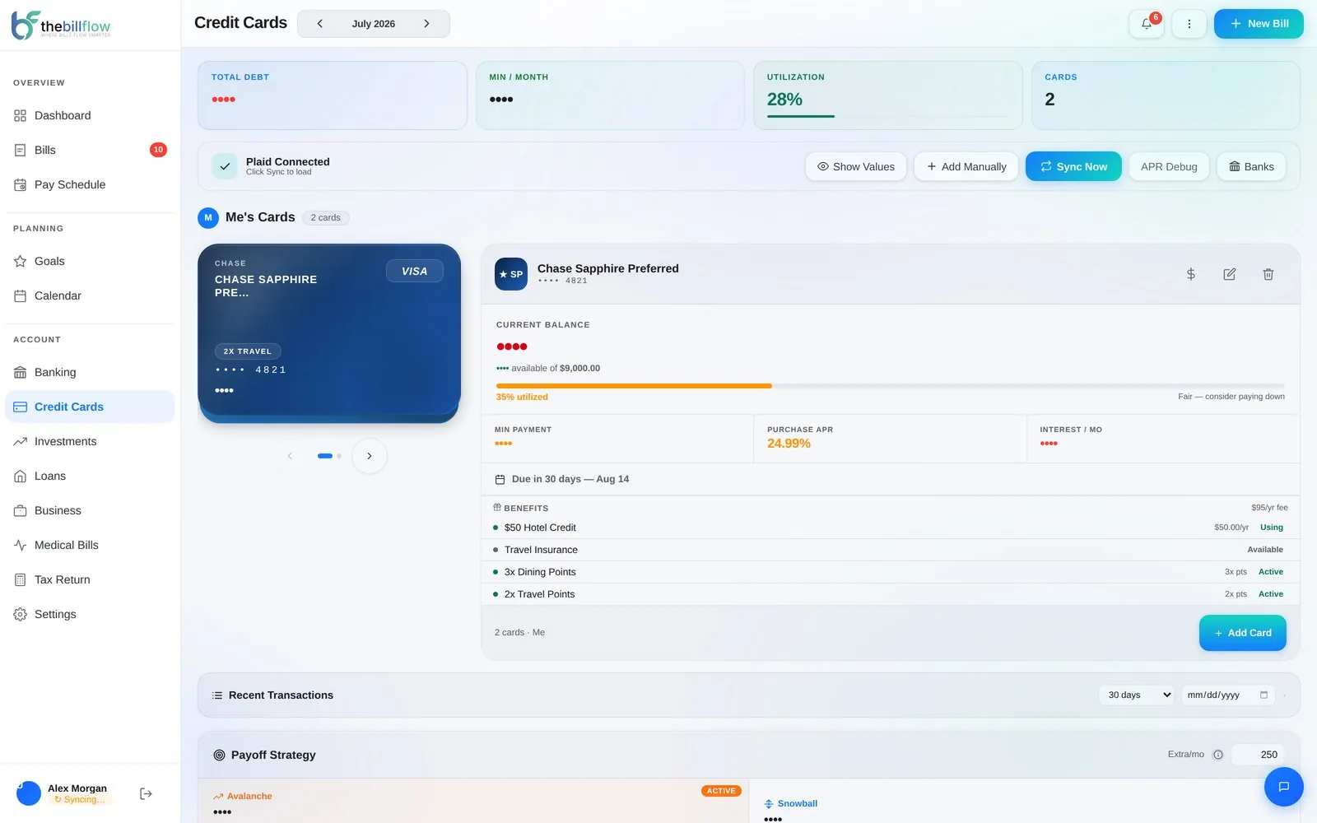Click the Plaid Connected checkmark icon
Image resolution: width=1317 pixels, height=823 pixels.
pos(225,166)
